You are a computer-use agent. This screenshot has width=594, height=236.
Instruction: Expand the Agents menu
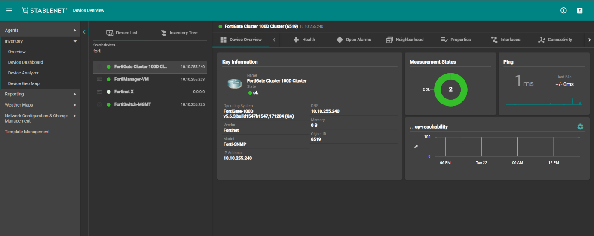click(x=40, y=31)
